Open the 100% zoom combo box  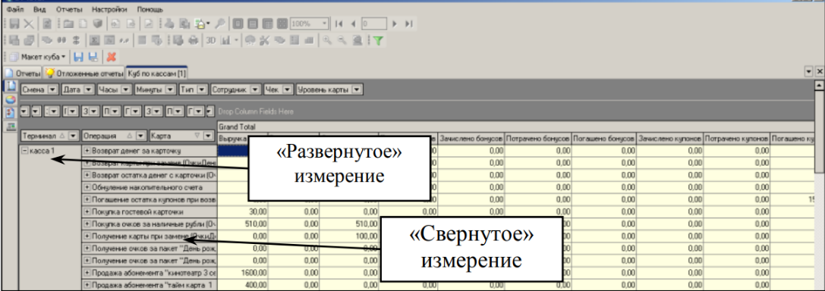coord(309,23)
